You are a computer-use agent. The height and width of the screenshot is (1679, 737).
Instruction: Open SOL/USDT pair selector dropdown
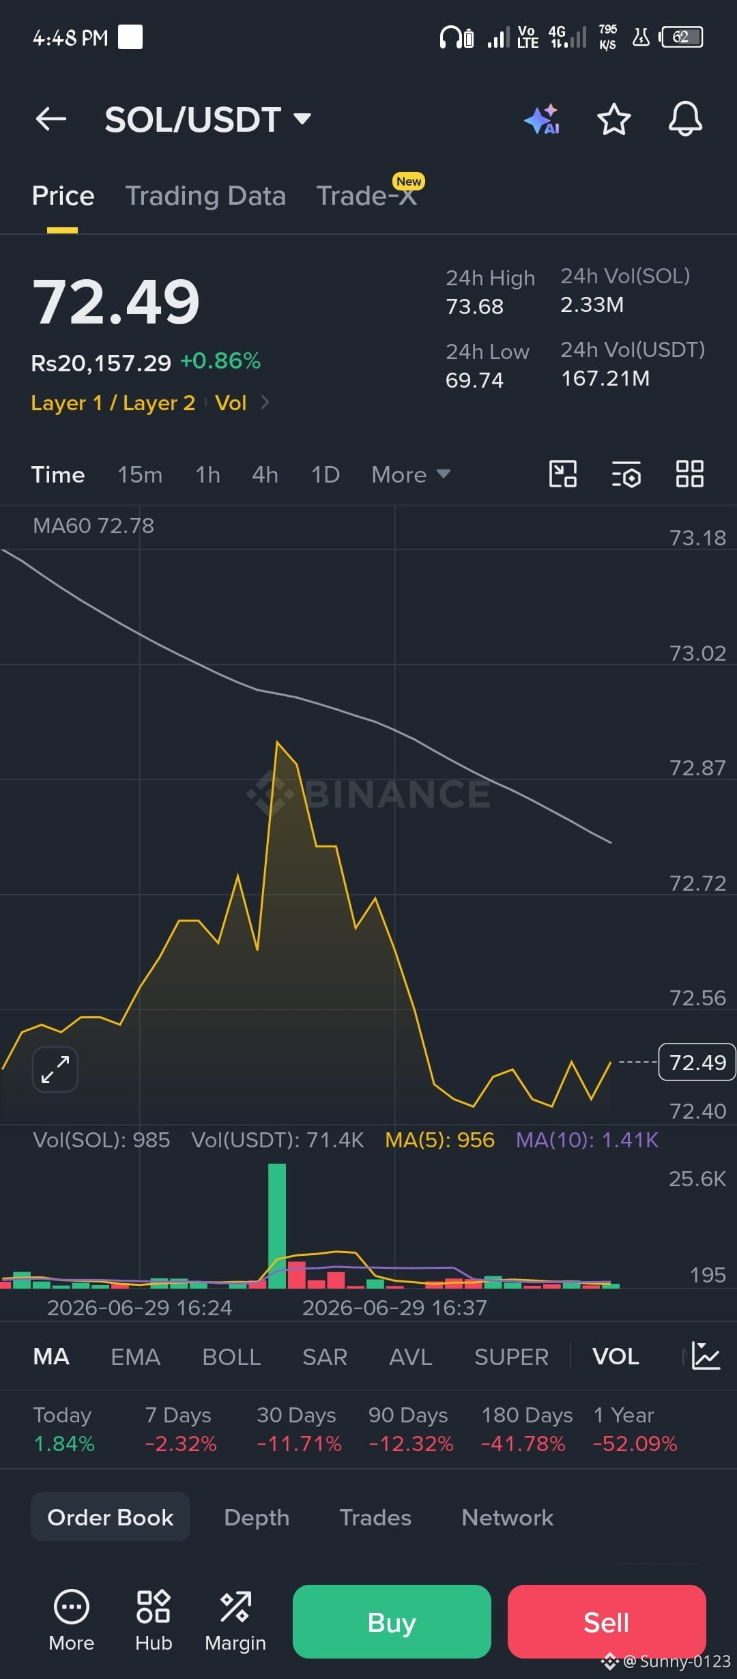208,119
